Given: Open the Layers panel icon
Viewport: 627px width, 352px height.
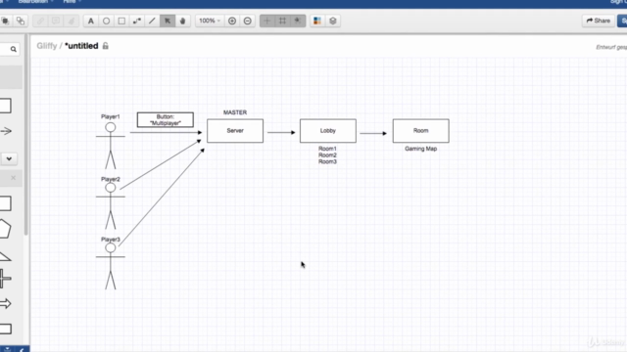Looking at the screenshot, I should (333, 21).
